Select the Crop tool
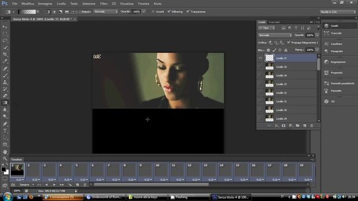Image resolution: width=358 pixels, height=201 pixels. pyautogui.click(x=5, y=54)
